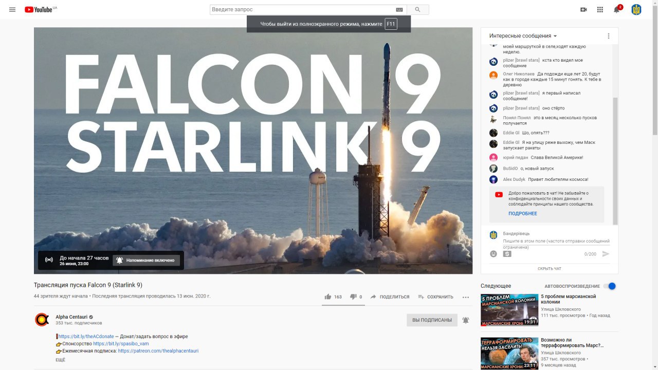The image size is (658, 370).
Task: Open title Возможно ли терраформировать Марс
Action: coord(572,343)
